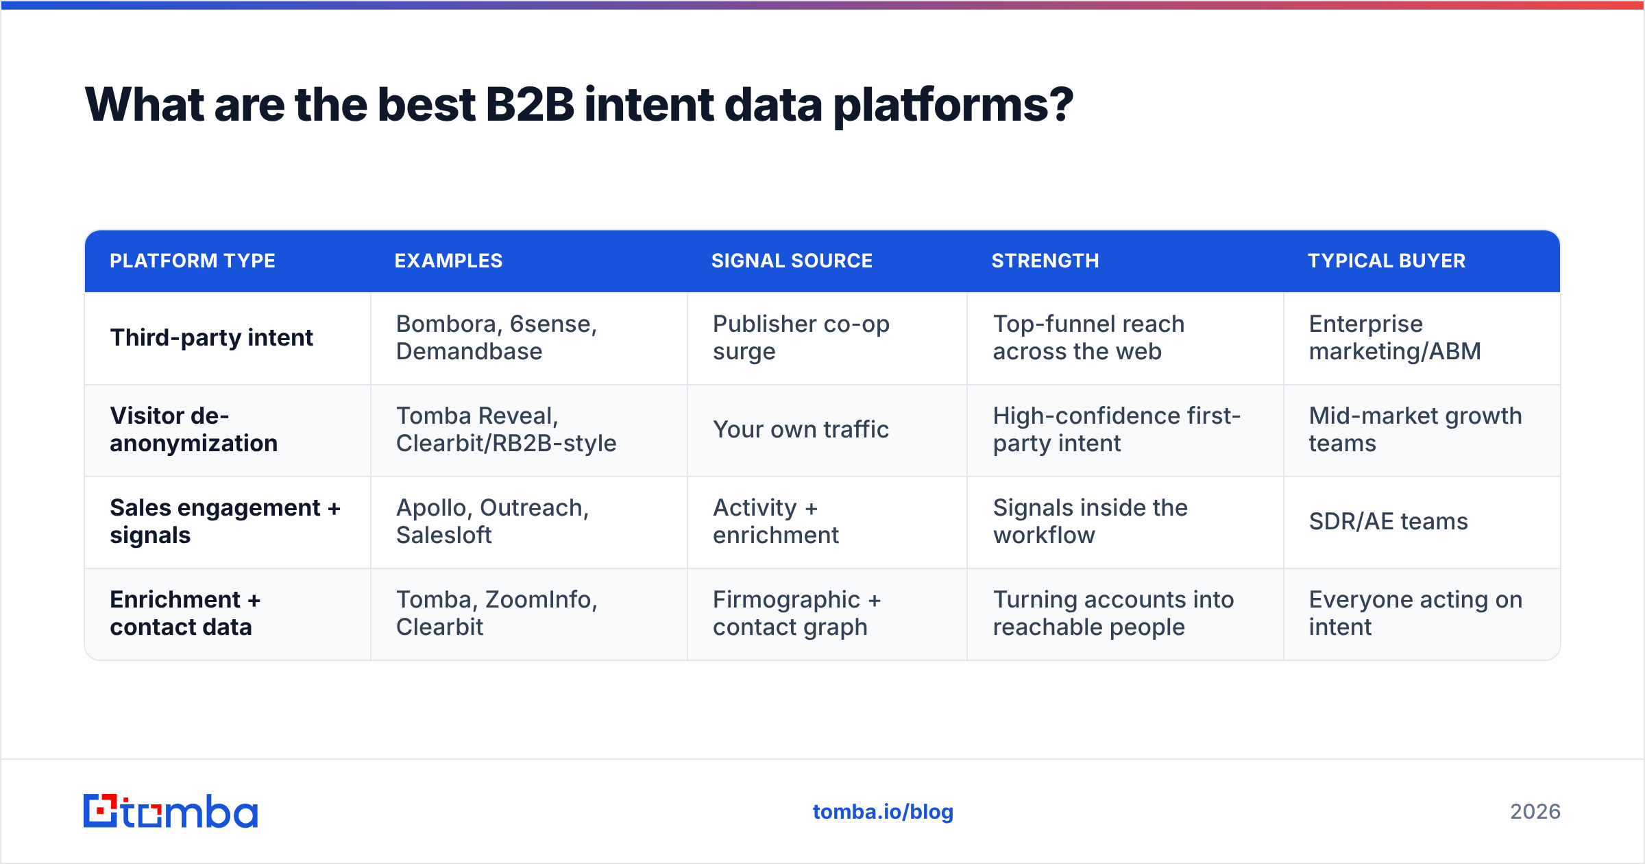The image size is (1645, 864).
Task: Click the STRENGTH column header
Action: click(x=1045, y=261)
